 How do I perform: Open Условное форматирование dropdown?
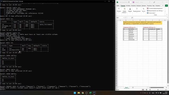pos(155,8)
